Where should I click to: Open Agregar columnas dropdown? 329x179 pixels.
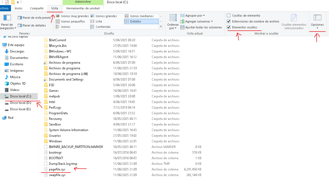click(x=197, y=21)
